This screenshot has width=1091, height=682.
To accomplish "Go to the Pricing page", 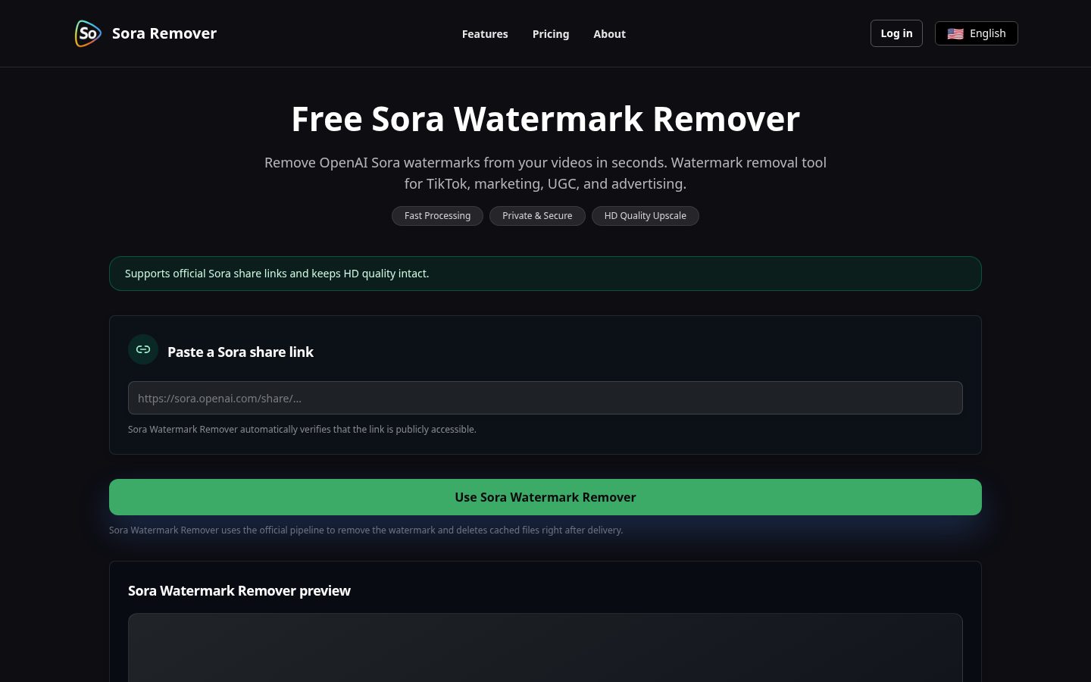I will [551, 34].
